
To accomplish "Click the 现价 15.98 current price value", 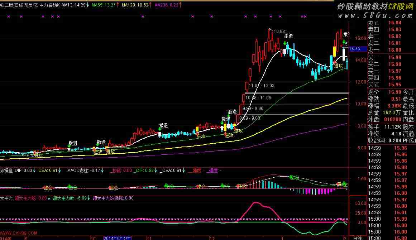I will pos(395,92).
